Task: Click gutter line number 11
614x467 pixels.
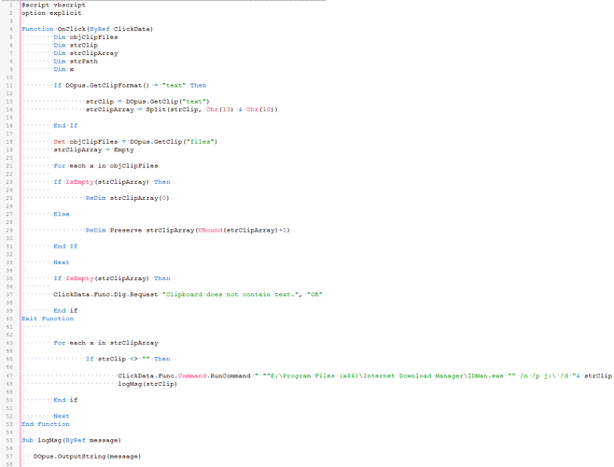Action: (9, 86)
